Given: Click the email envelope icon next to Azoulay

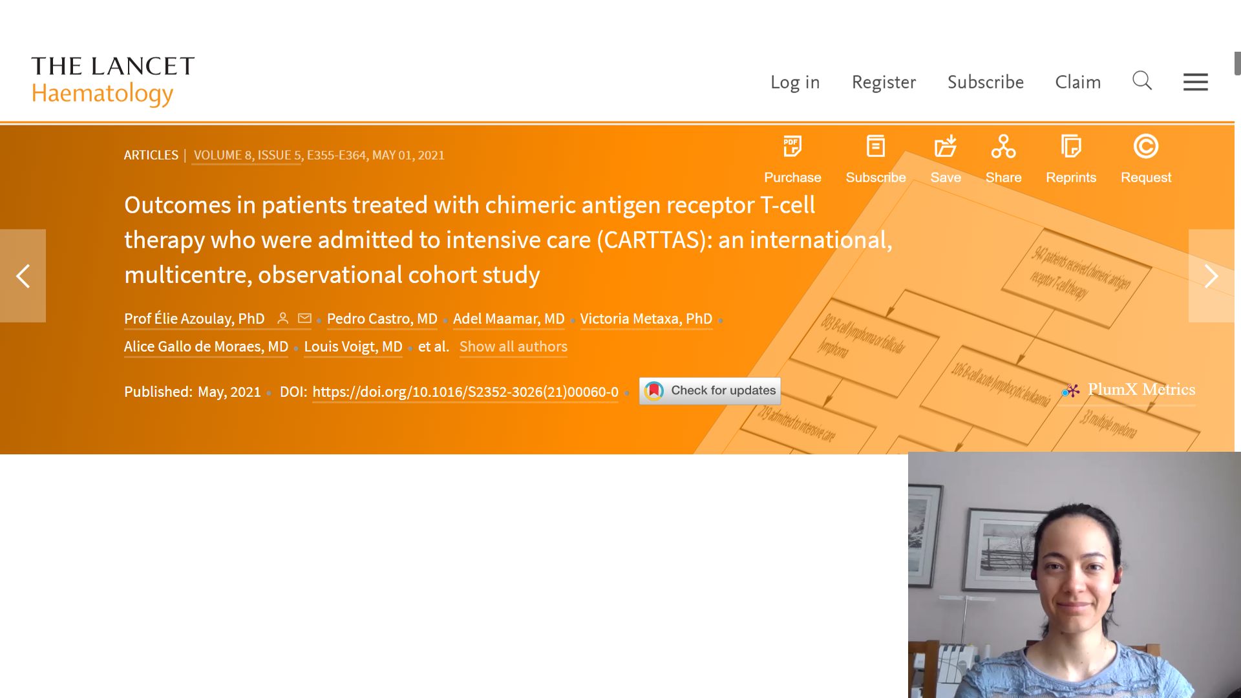Looking at the screenshot, I should [x=304, y=319].
